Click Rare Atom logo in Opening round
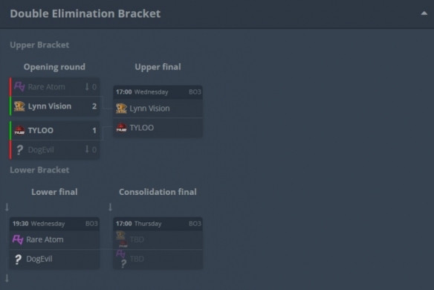This screenshot has height=290, width=434. click(19, 87)
